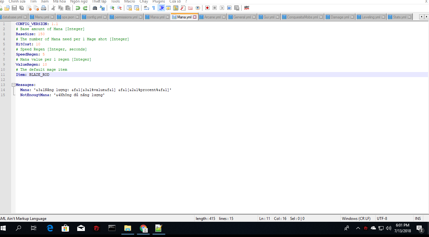Toggle show all characters pilcrow button
429x237 pixels.
pyautogui.click(x=154, y=8)
